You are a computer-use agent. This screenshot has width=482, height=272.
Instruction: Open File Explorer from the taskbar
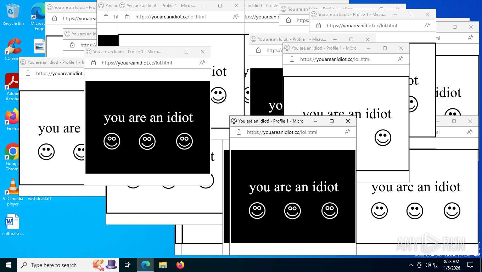[163, 265]
